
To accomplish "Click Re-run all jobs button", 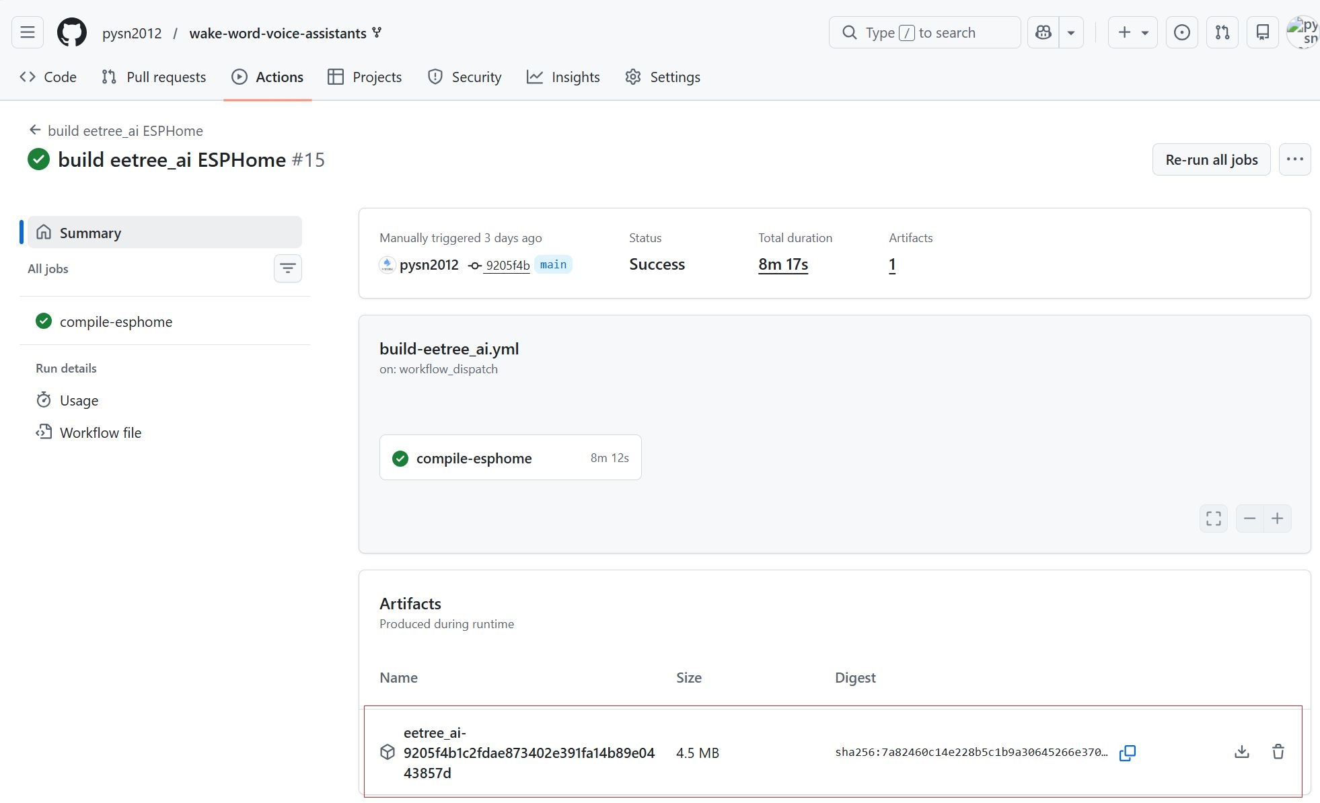I will 1211,159.
